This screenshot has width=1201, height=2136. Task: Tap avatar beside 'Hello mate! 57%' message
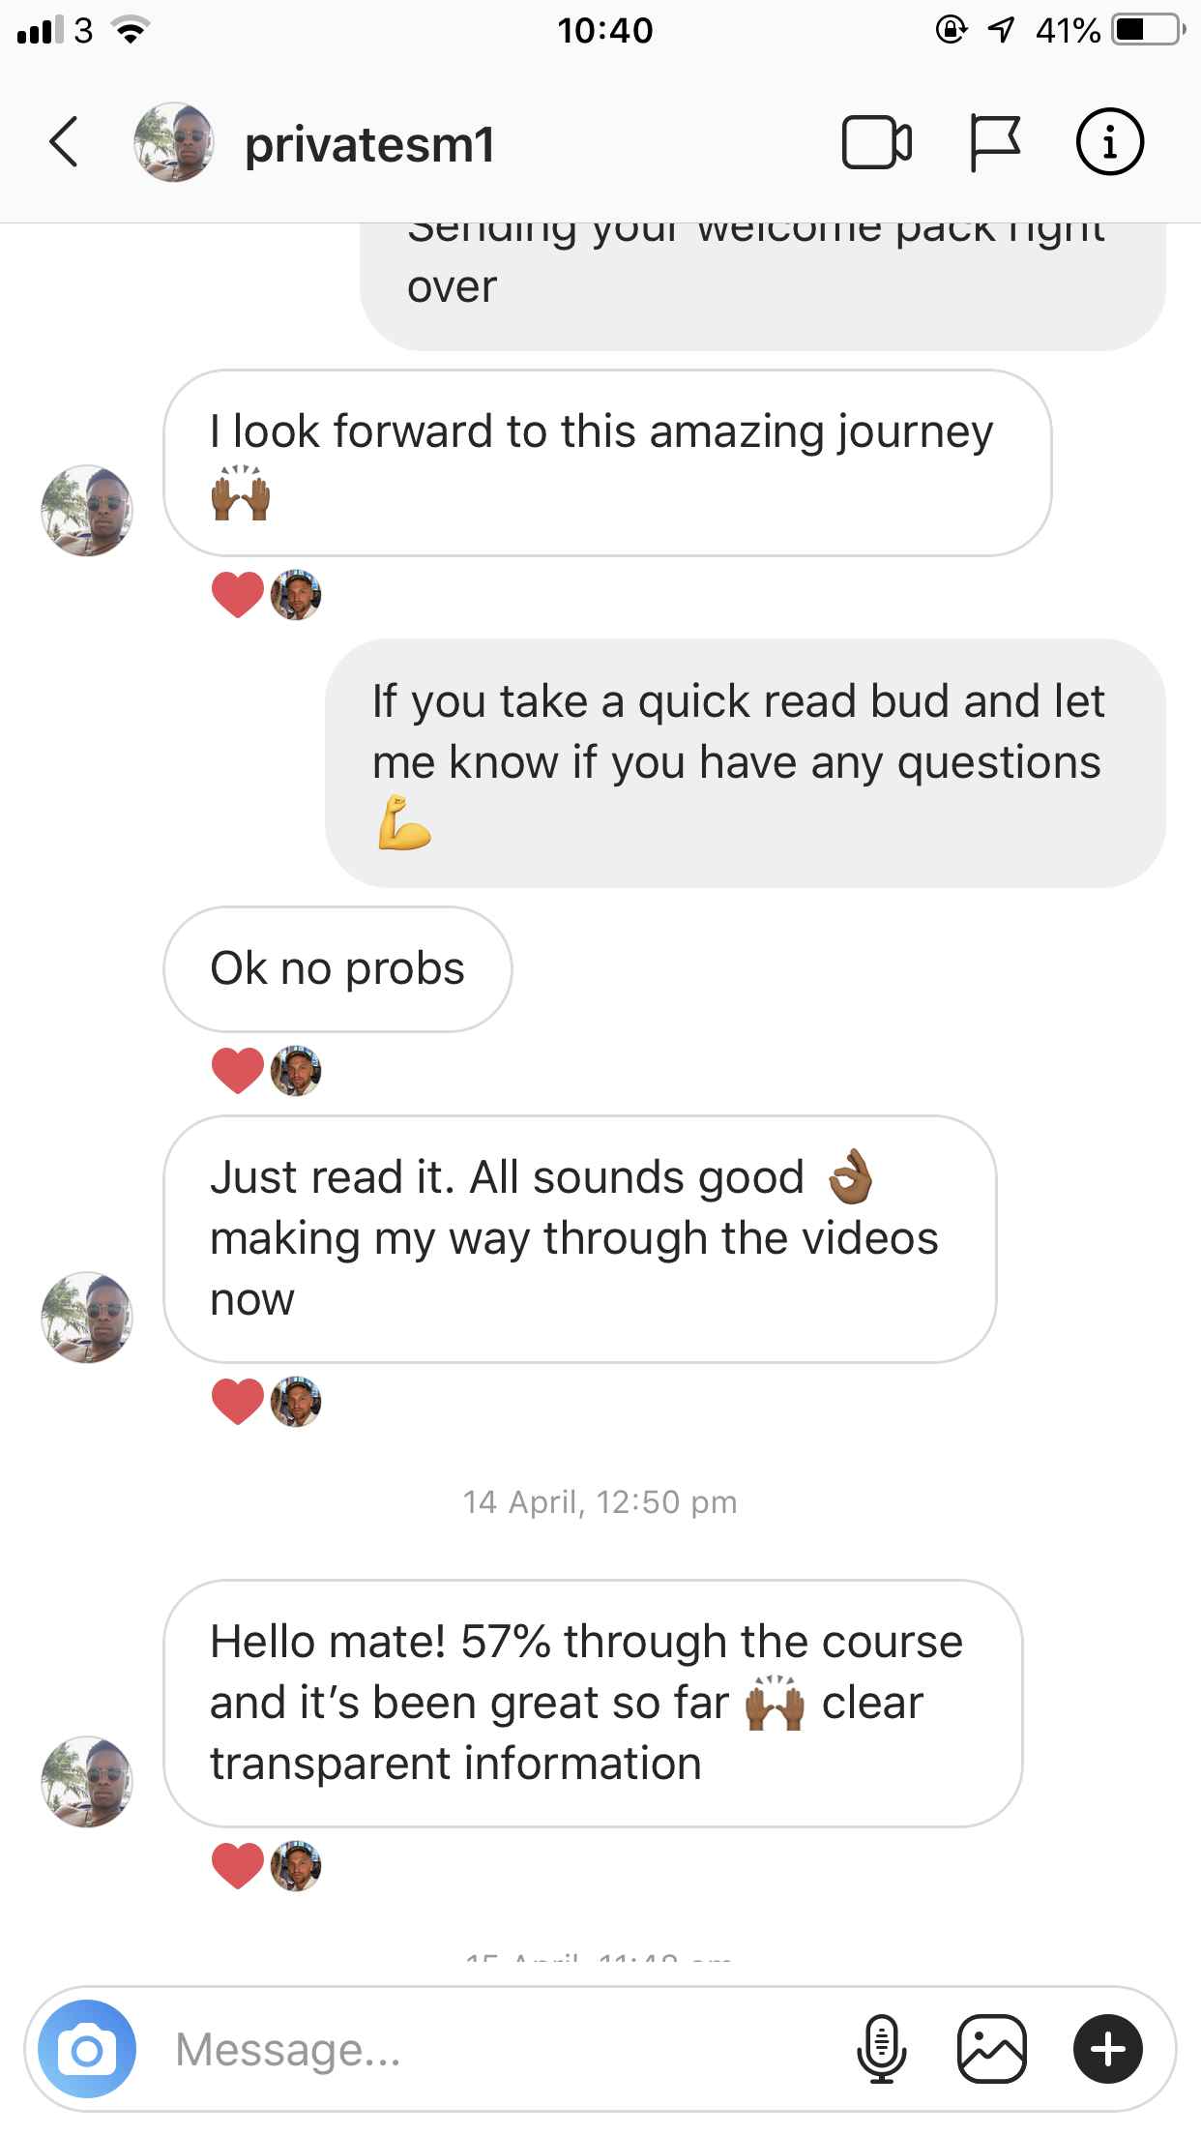point(87,1782)
